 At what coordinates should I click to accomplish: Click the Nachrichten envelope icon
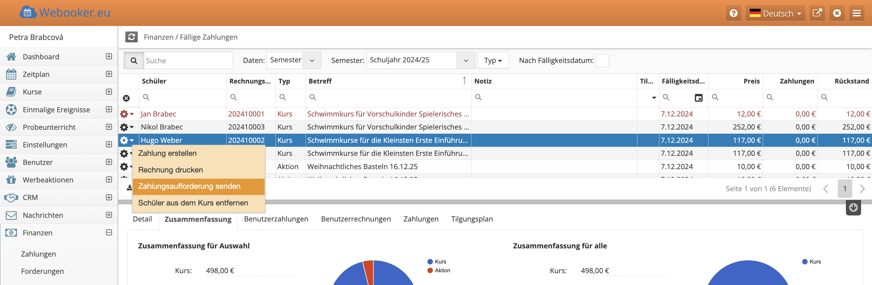(11, 215)
